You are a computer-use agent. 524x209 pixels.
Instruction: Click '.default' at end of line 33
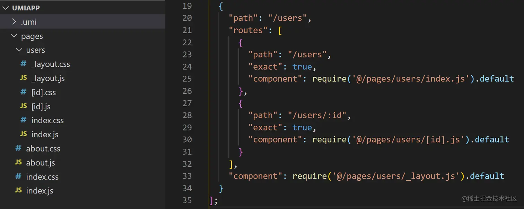tap(484, 176)
